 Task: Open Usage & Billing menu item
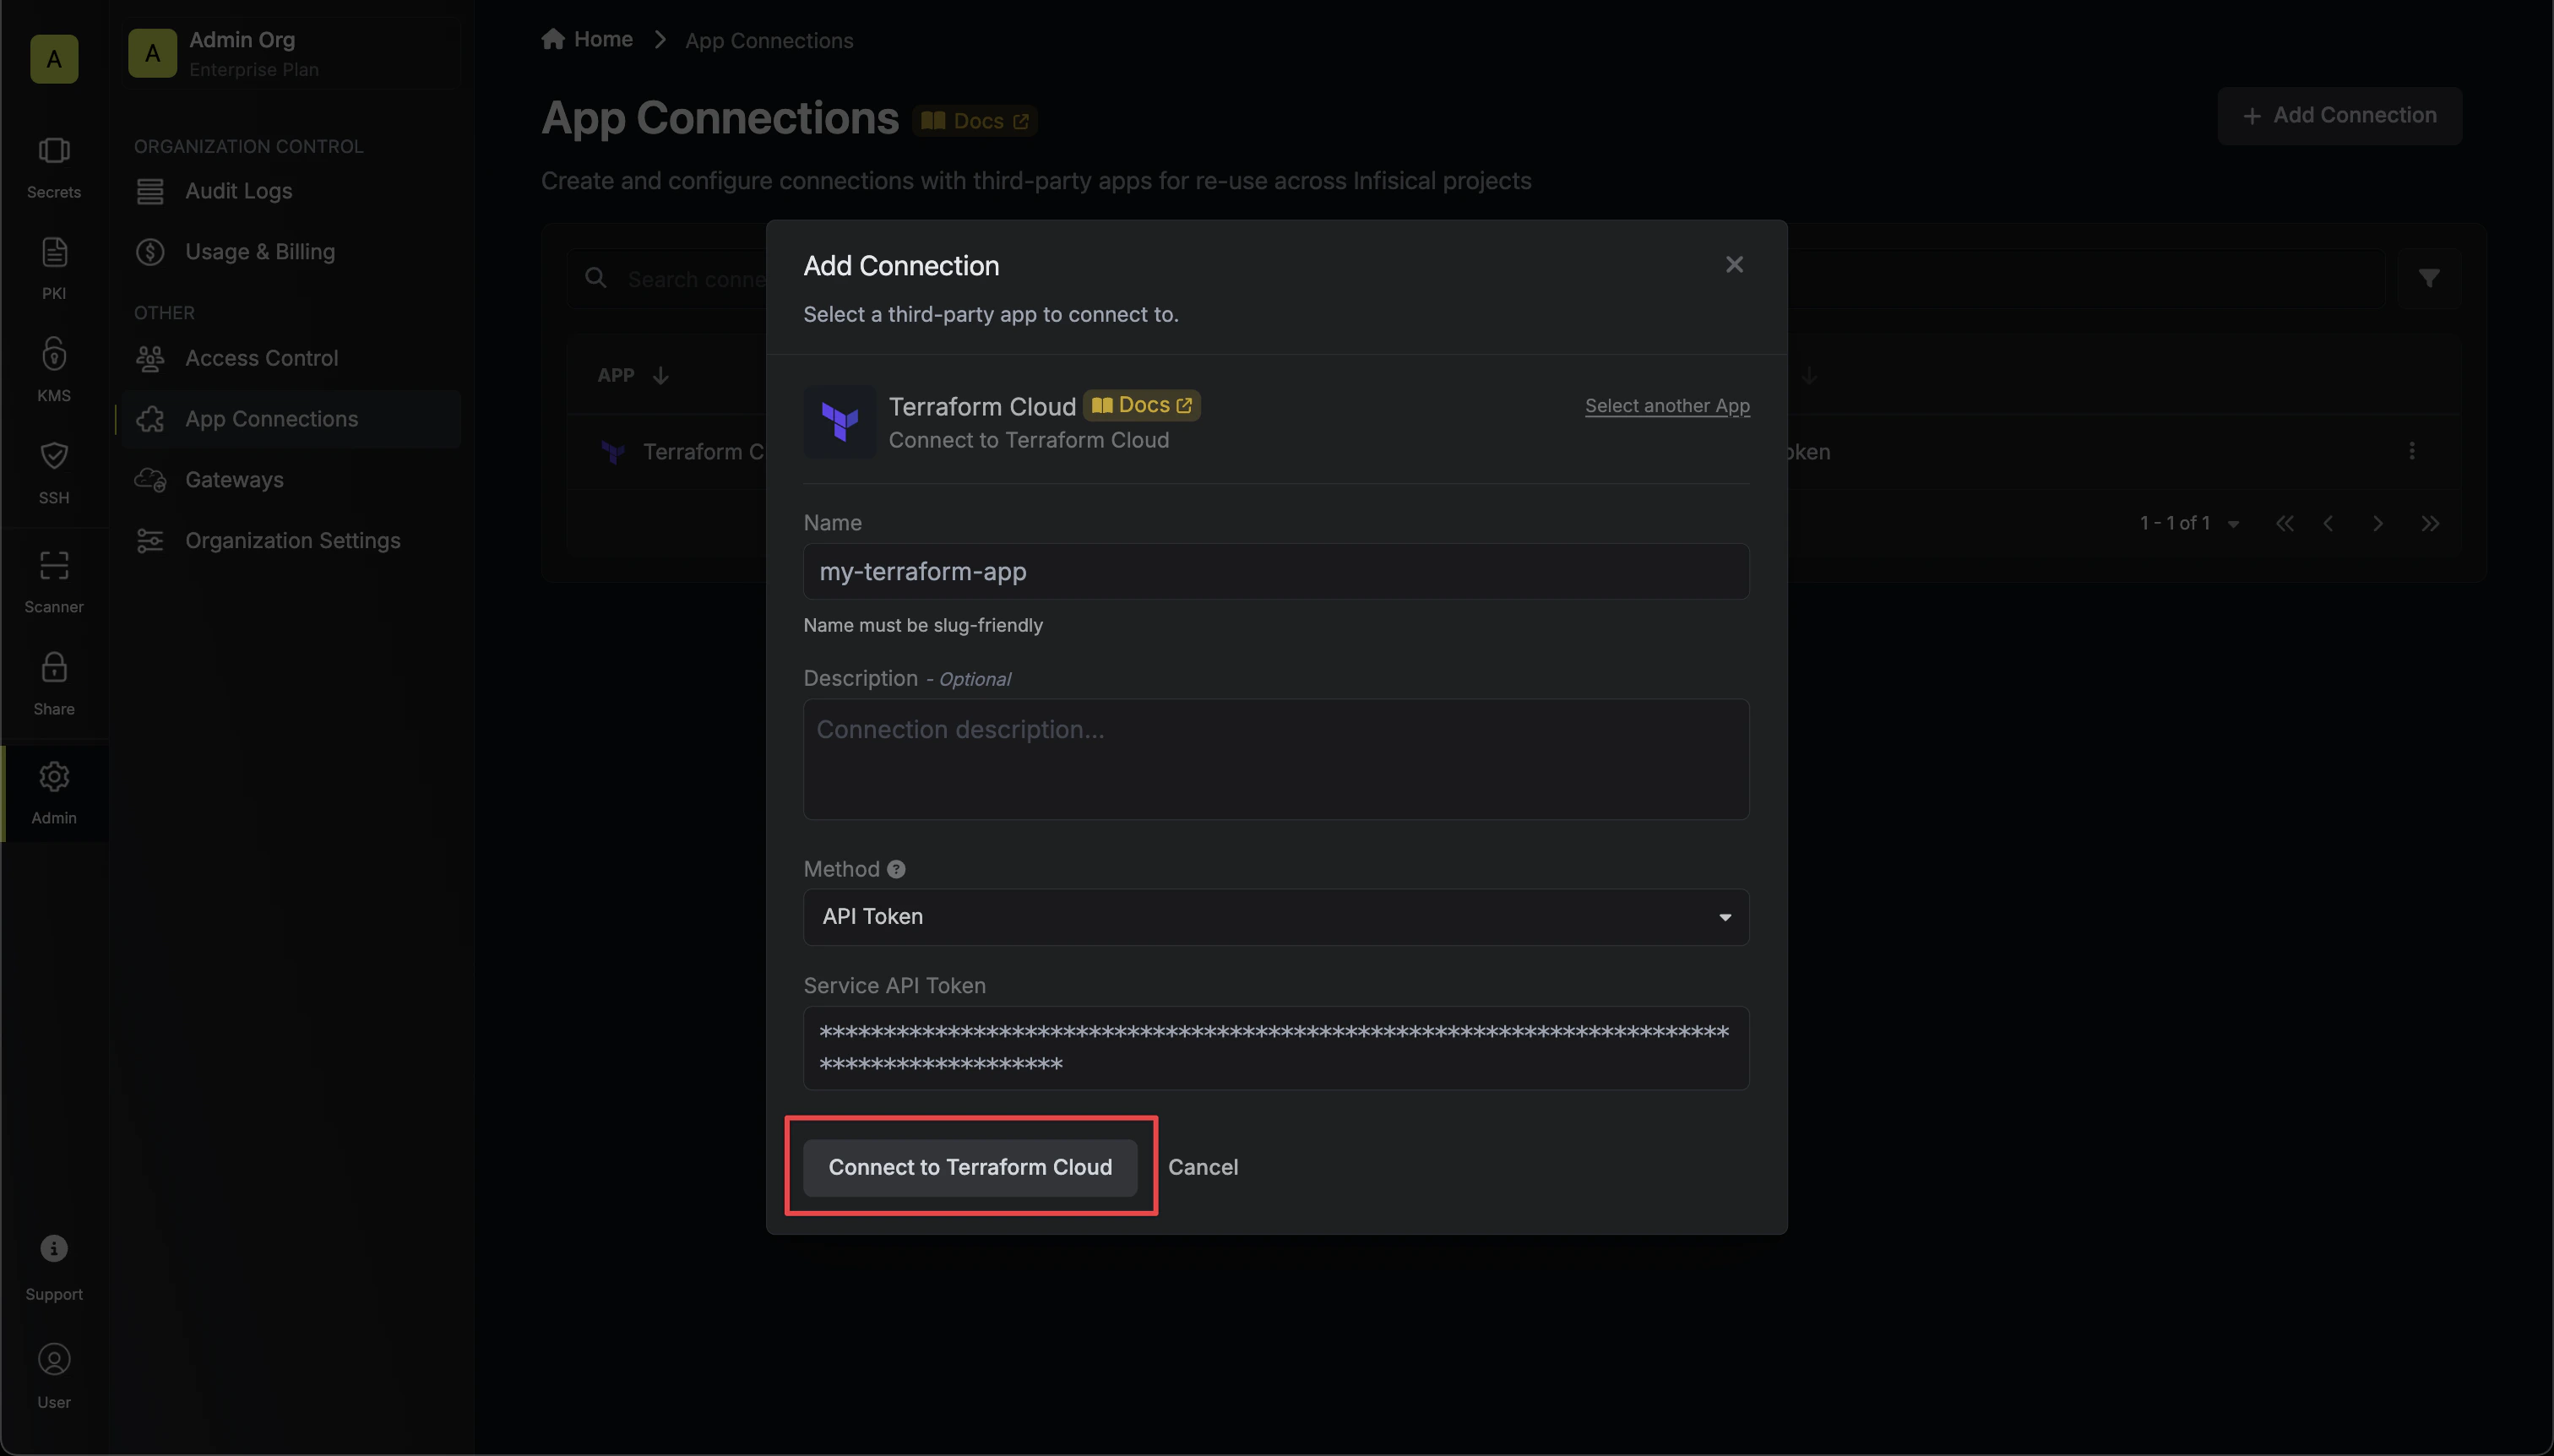pos(291,252)
